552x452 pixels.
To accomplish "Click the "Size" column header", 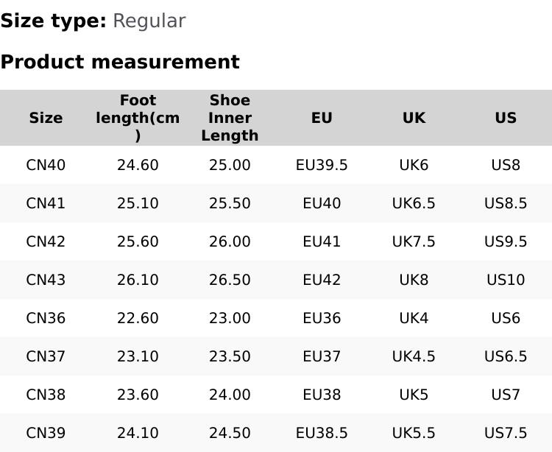I will click(x=46, y=118).
